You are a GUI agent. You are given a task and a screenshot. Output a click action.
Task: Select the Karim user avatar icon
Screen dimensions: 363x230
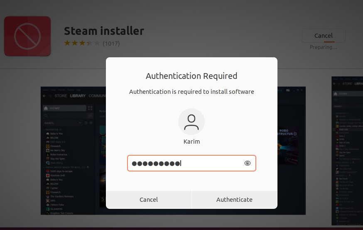pos(191,122)
